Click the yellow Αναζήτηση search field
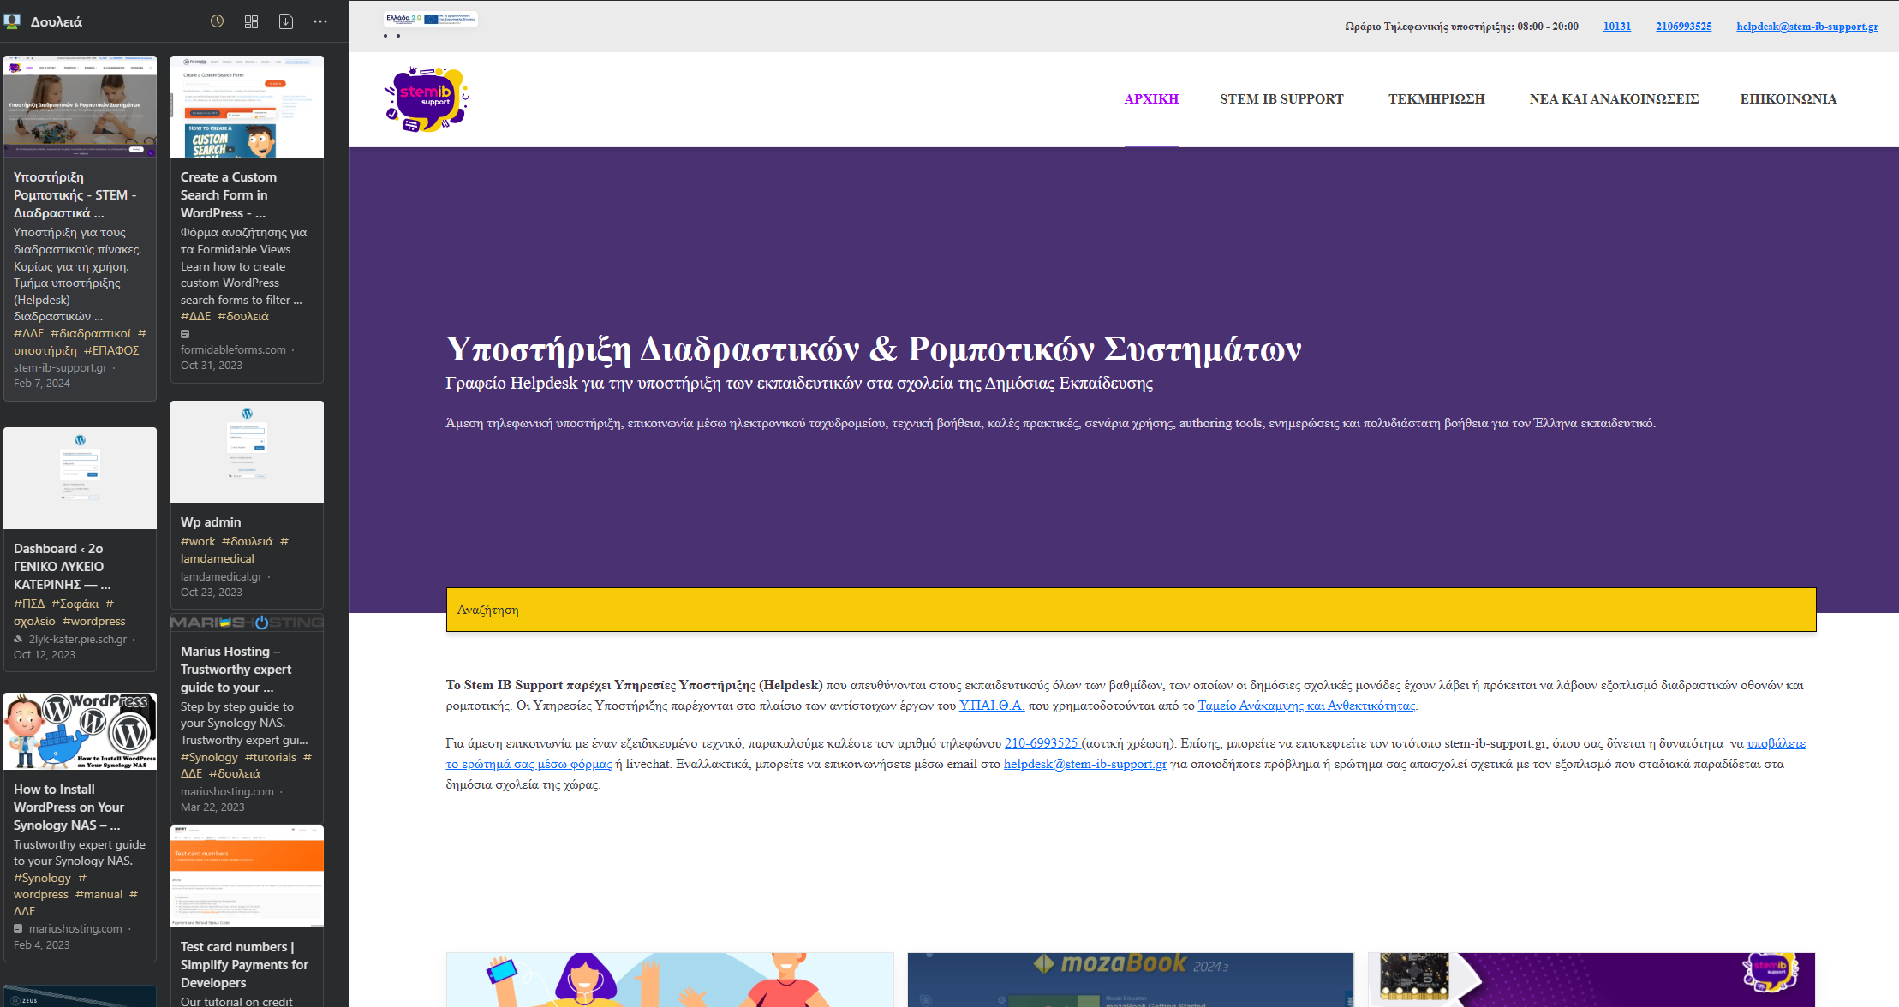This screenshot has height=1007, width=1899. 1131,610
